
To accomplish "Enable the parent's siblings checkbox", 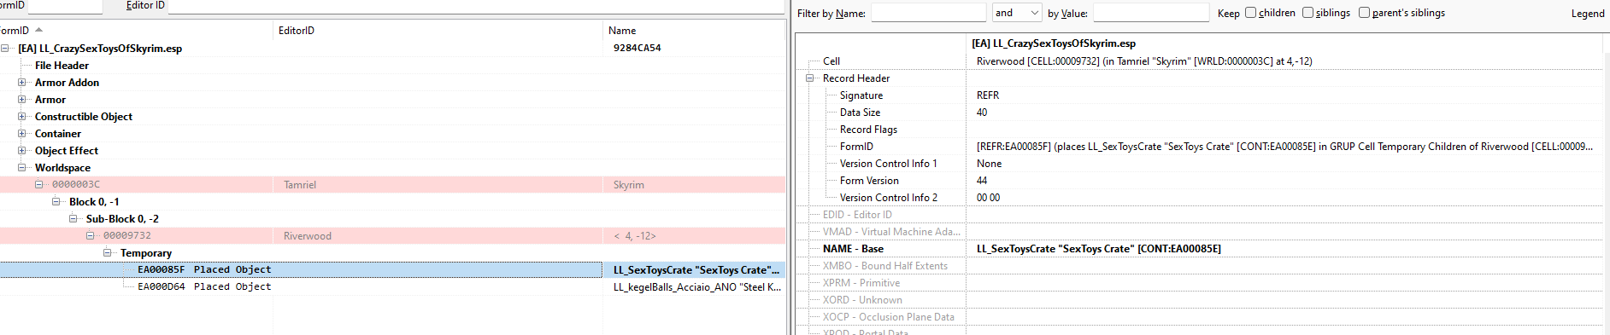I will click(x=1364, y=13).
